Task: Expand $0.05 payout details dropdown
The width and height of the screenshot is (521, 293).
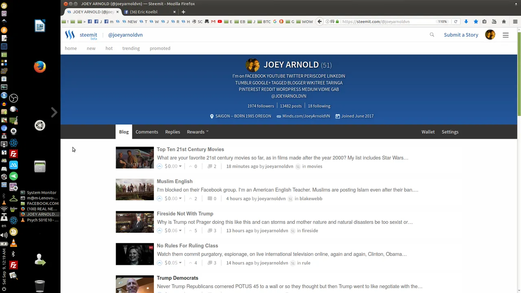Action: [180, 263]
